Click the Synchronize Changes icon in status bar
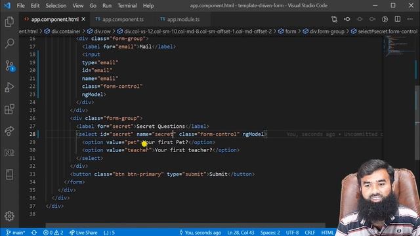The image size is (420, 236). click(34, 233)
